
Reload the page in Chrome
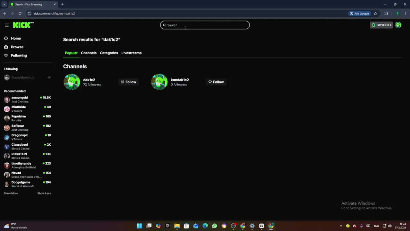tap(20, 13)
